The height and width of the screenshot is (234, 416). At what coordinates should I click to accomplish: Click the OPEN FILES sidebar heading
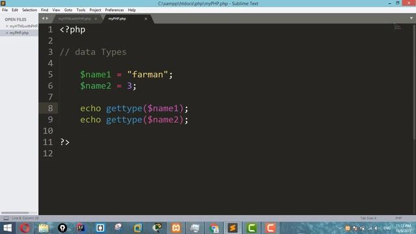pos(16,19)
